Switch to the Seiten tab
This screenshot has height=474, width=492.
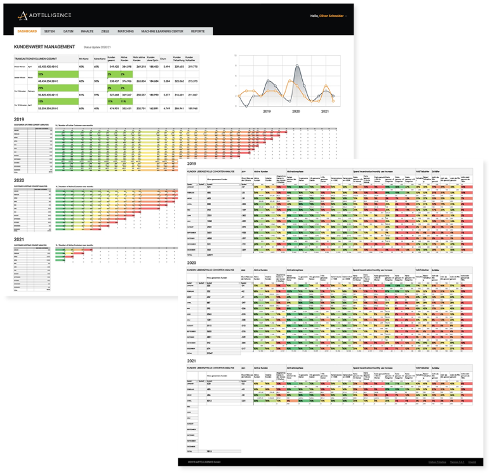click(x=50, y=31)
